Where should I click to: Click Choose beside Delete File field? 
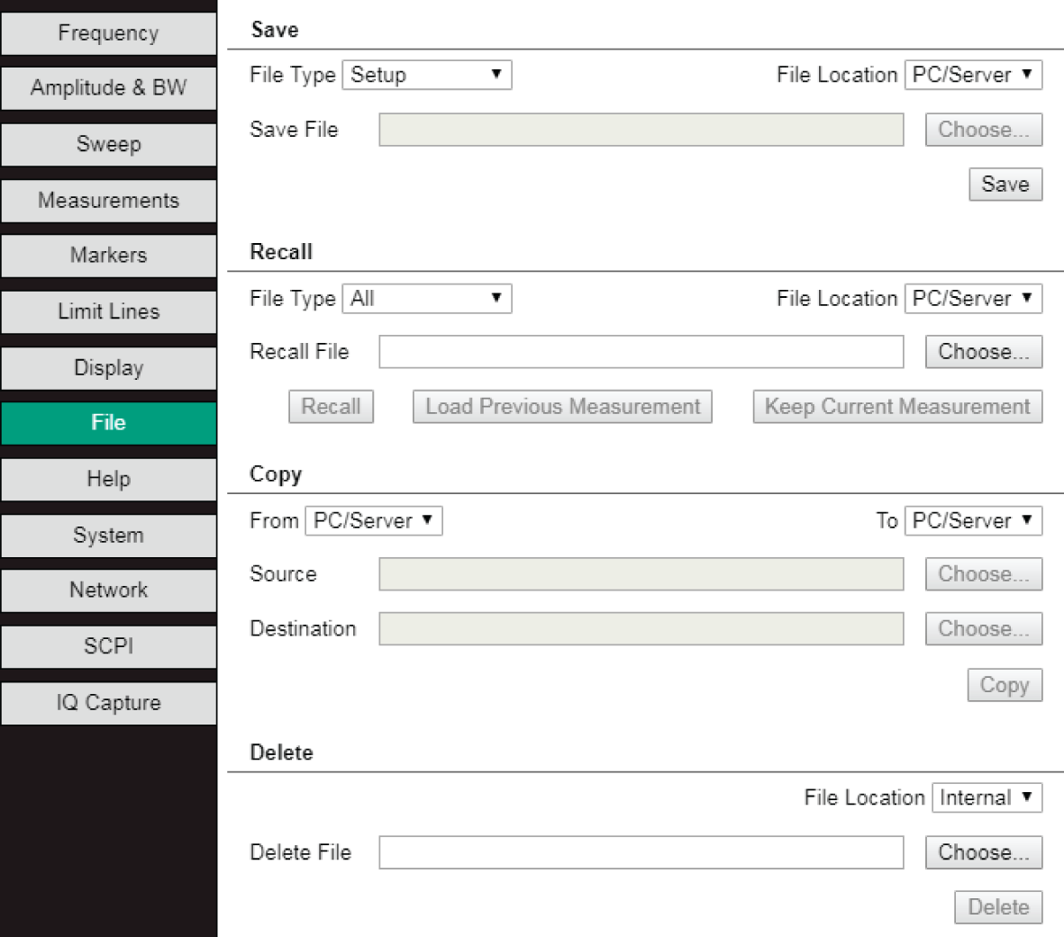click(983, 852)
